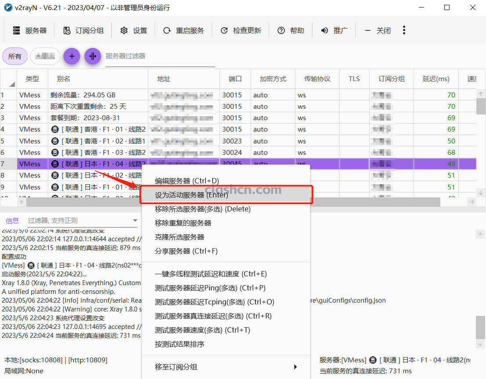
Task: Sort by the 端口 column header
Action: pyautogui.click(x=235, y=79)
